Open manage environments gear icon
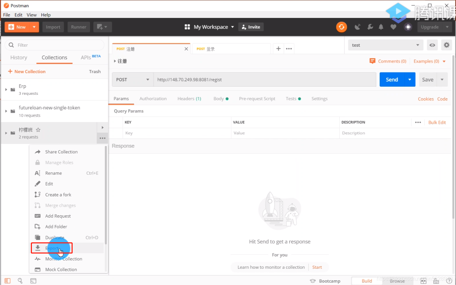The height and width of the screenshot is (285, 456). (446, 45)
